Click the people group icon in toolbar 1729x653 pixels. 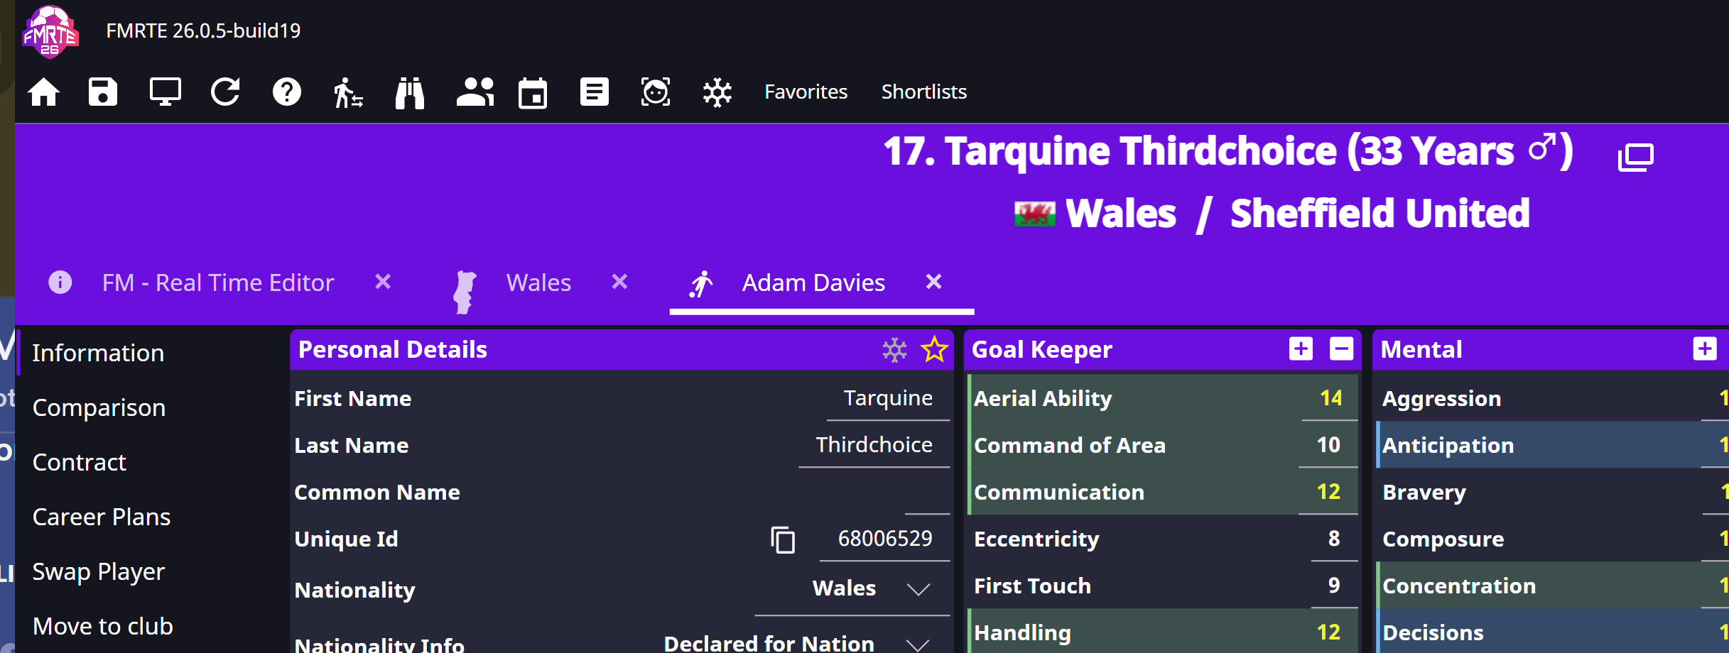(475, 92)
